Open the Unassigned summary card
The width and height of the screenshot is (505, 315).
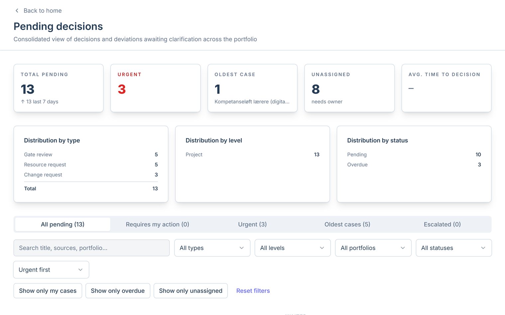point(350,88)
